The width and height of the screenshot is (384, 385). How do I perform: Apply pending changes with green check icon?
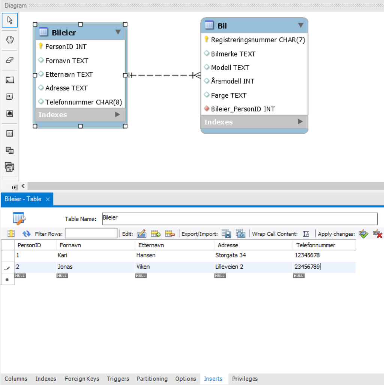pyautogui.click(x=363, y=234)
